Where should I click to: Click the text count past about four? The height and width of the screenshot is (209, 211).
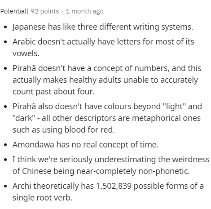[53, 92]
